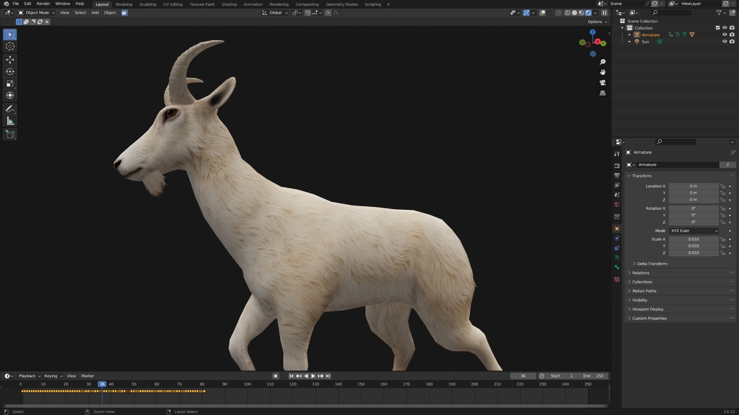Open the XYZ Euler rotation mode dropdown
Screen dimensions: 739x415
694,231
